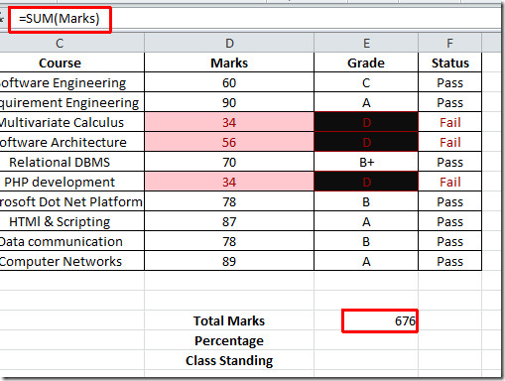Viewport: 505px width, 381px height.
Task: Select the Total Marks label cell
Action: point(229,320)
